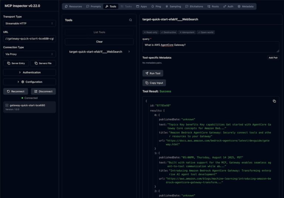This screenshot has width=284, height=198.
Task: Click the search icon in Tools panel
Action: pos(131,20)
